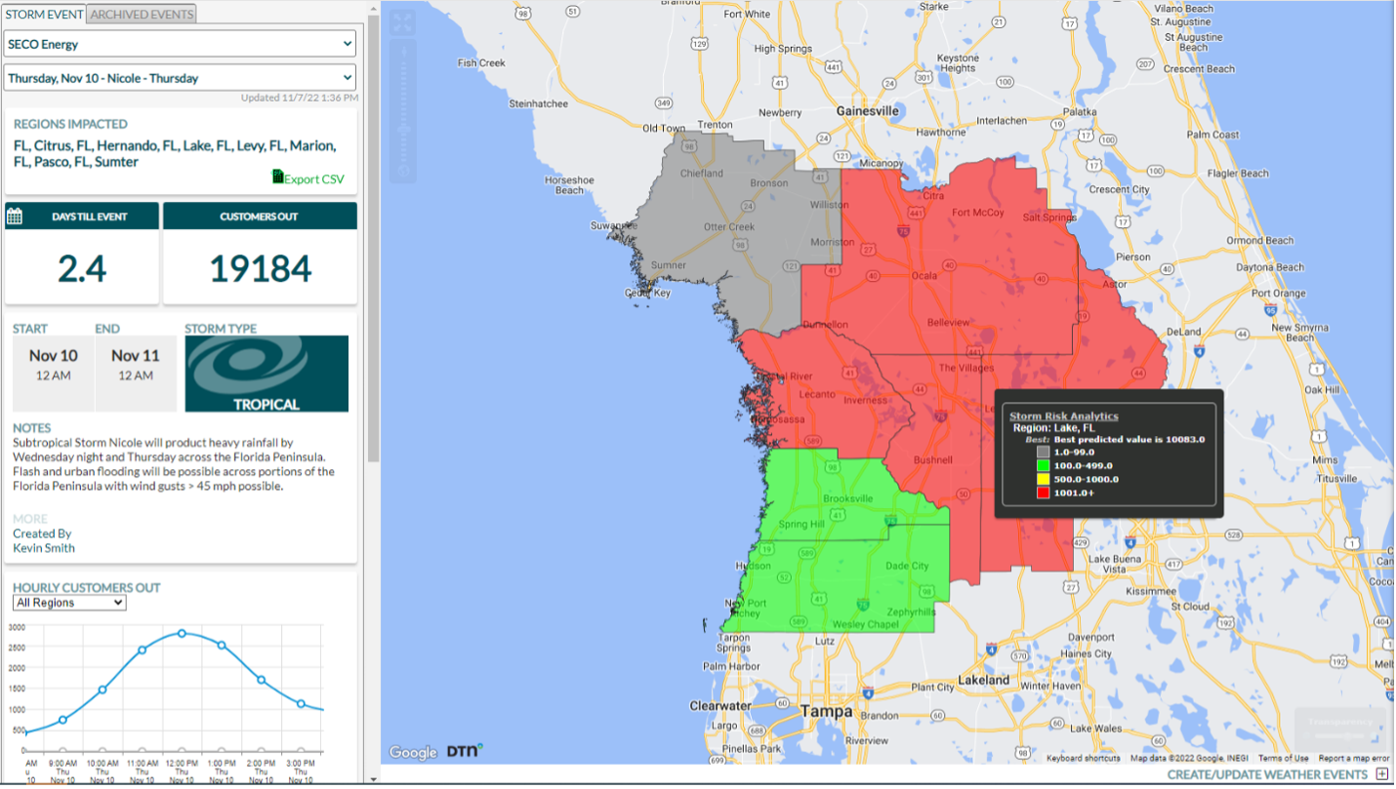Click the Brooksville label in the green region
The height and width of the screenshot is (789, 1396).
848,498
